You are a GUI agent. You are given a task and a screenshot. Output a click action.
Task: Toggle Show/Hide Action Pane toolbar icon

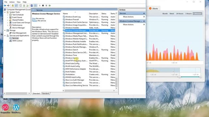(35, 6)
